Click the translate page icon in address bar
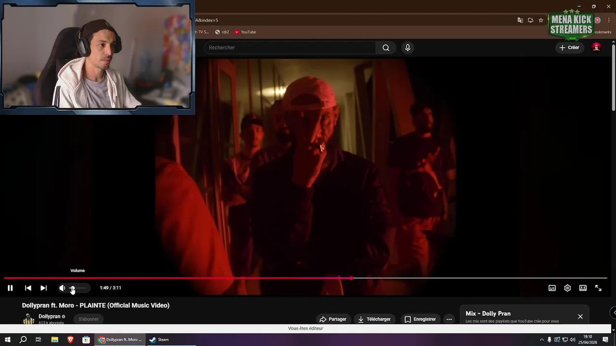Viewport: 616px width, 346px height. tap(520, 20)
